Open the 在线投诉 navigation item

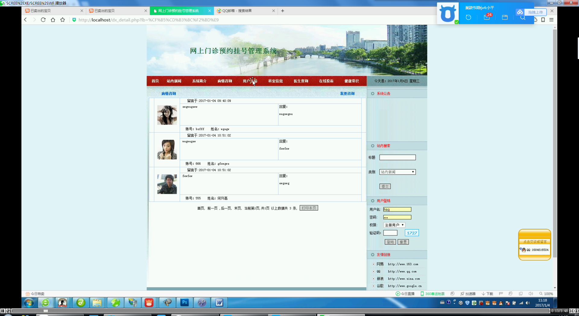pyautogui.click(x=326, y=81)
